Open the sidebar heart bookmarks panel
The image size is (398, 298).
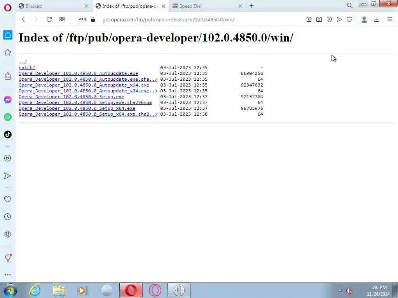(x=8, y=199)
